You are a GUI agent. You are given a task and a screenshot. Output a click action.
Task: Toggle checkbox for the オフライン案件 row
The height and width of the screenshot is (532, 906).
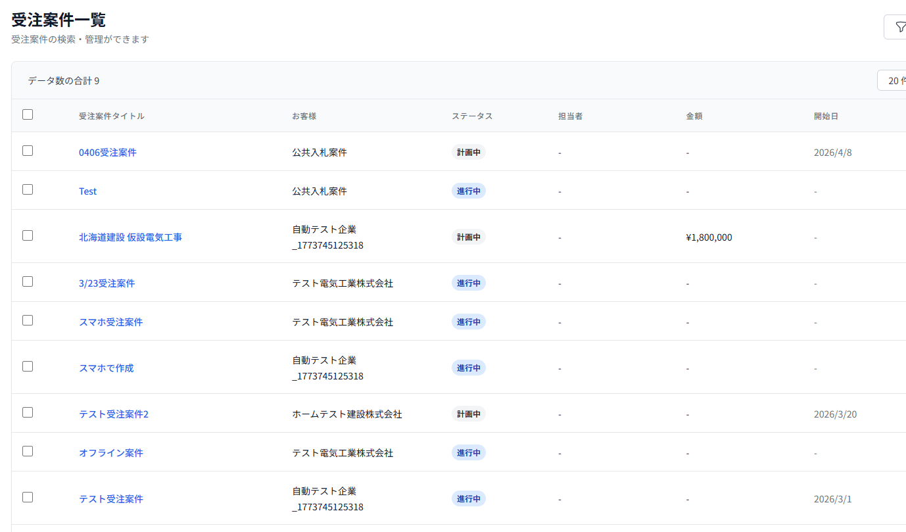coord(28,451)
